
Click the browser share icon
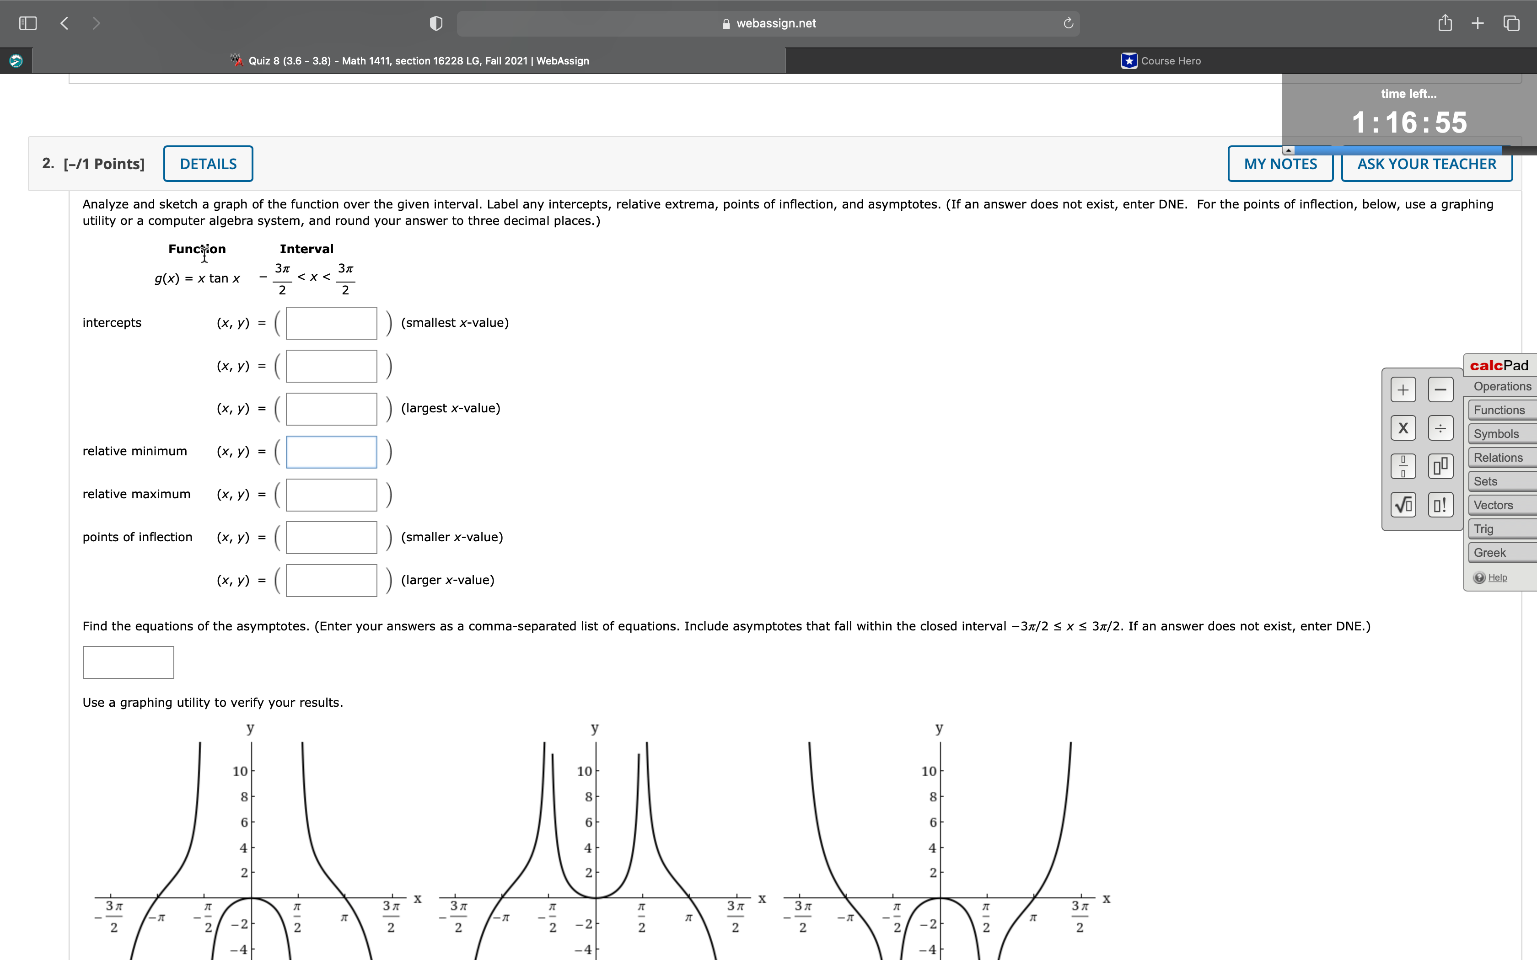click(x=1445, y=23)
